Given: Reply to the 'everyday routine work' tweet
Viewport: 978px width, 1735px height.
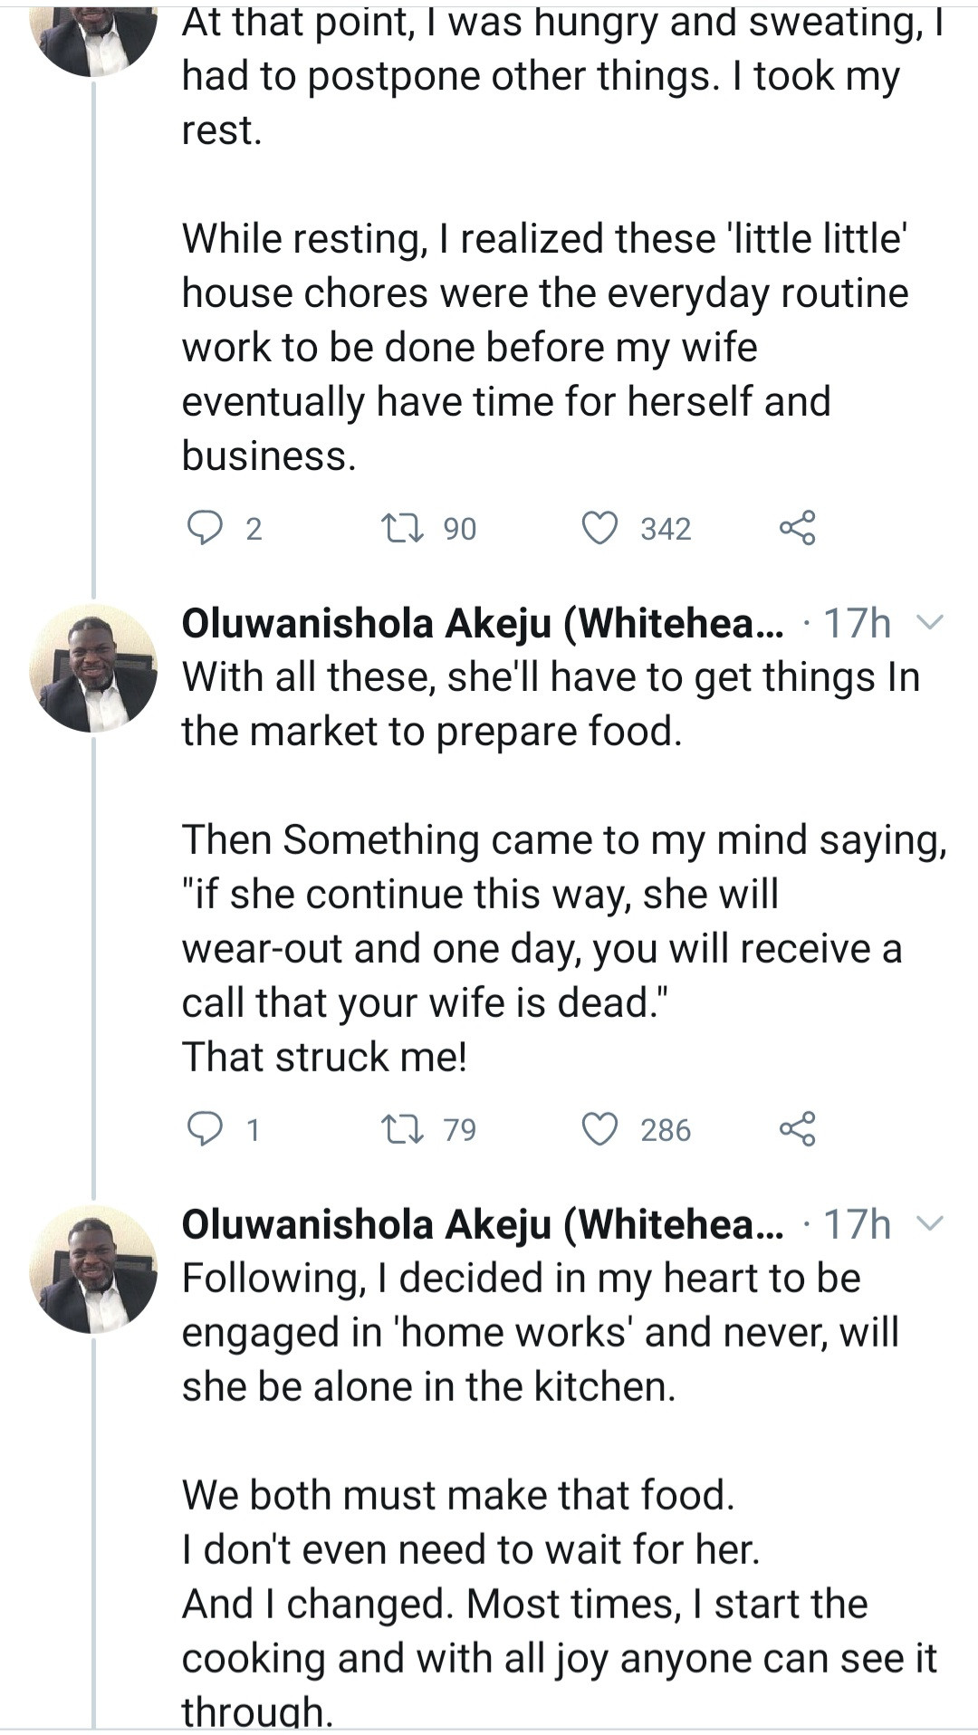Looking at the screenshot, I should coord(205,528).
